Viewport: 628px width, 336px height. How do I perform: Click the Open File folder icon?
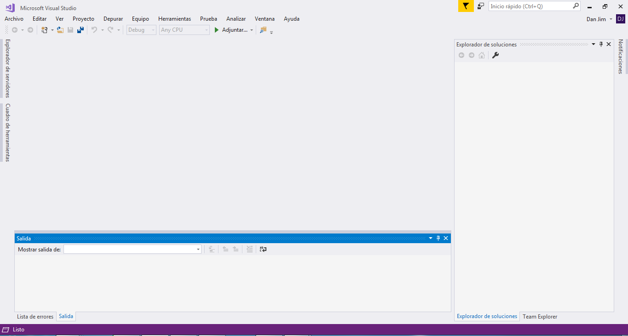[x=60, y=30]
